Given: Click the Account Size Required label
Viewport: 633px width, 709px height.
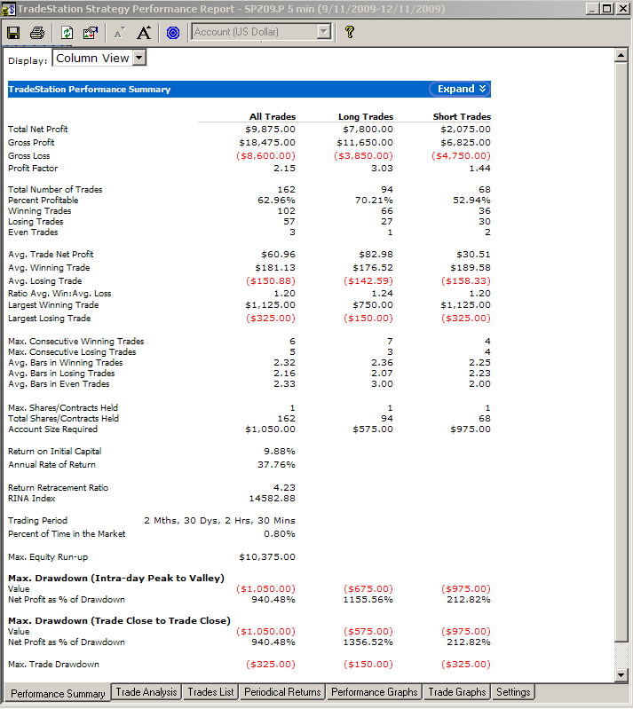Looking at the screenshot, I should pos(52,429).
